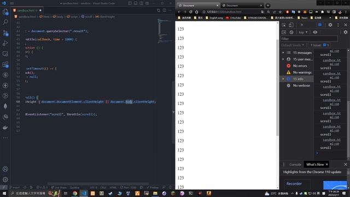Click the body breadcrumb in the editor
The height and width of the screenshot is (197, 350).
[x=58, y=16]
